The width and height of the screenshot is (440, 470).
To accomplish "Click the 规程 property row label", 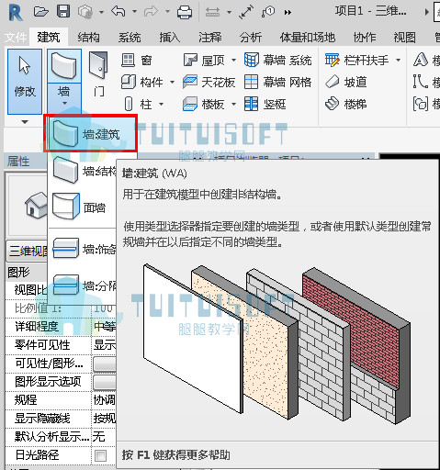I will click(26, 400).
